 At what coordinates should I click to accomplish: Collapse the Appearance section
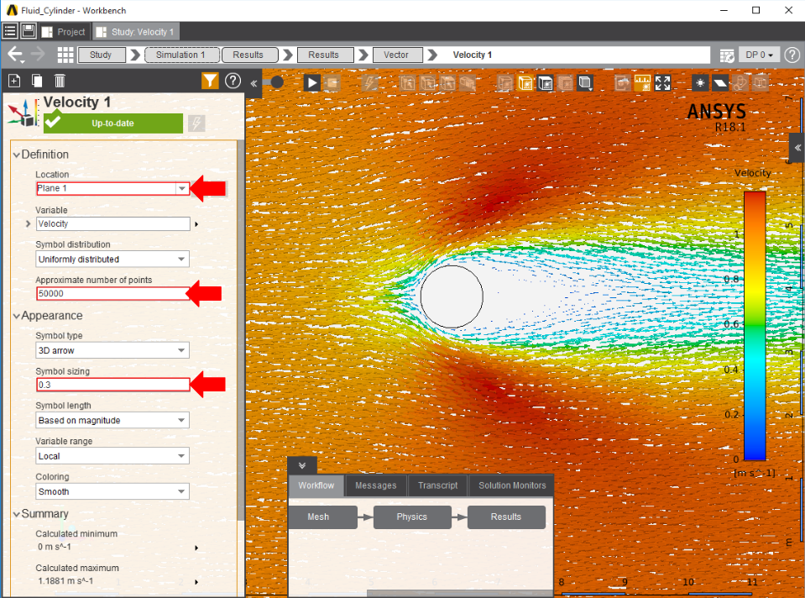coord(17,316)
